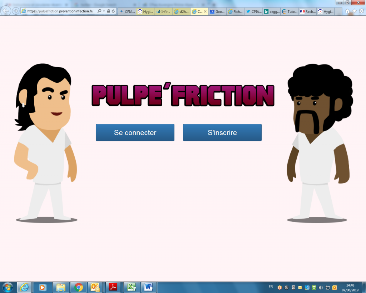Image resolution: width=366 pixels, height=293 pixels.
Task: Open the browser Tools gear icon
Action: 361,11
